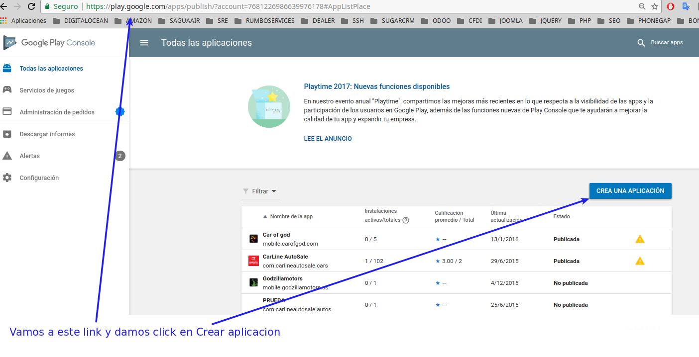The width and height of the screenshot is (699, 357).
Task: Open the PHONEGAP bookmarks folder
Action: pyautogui.click(x=648, y=21)
